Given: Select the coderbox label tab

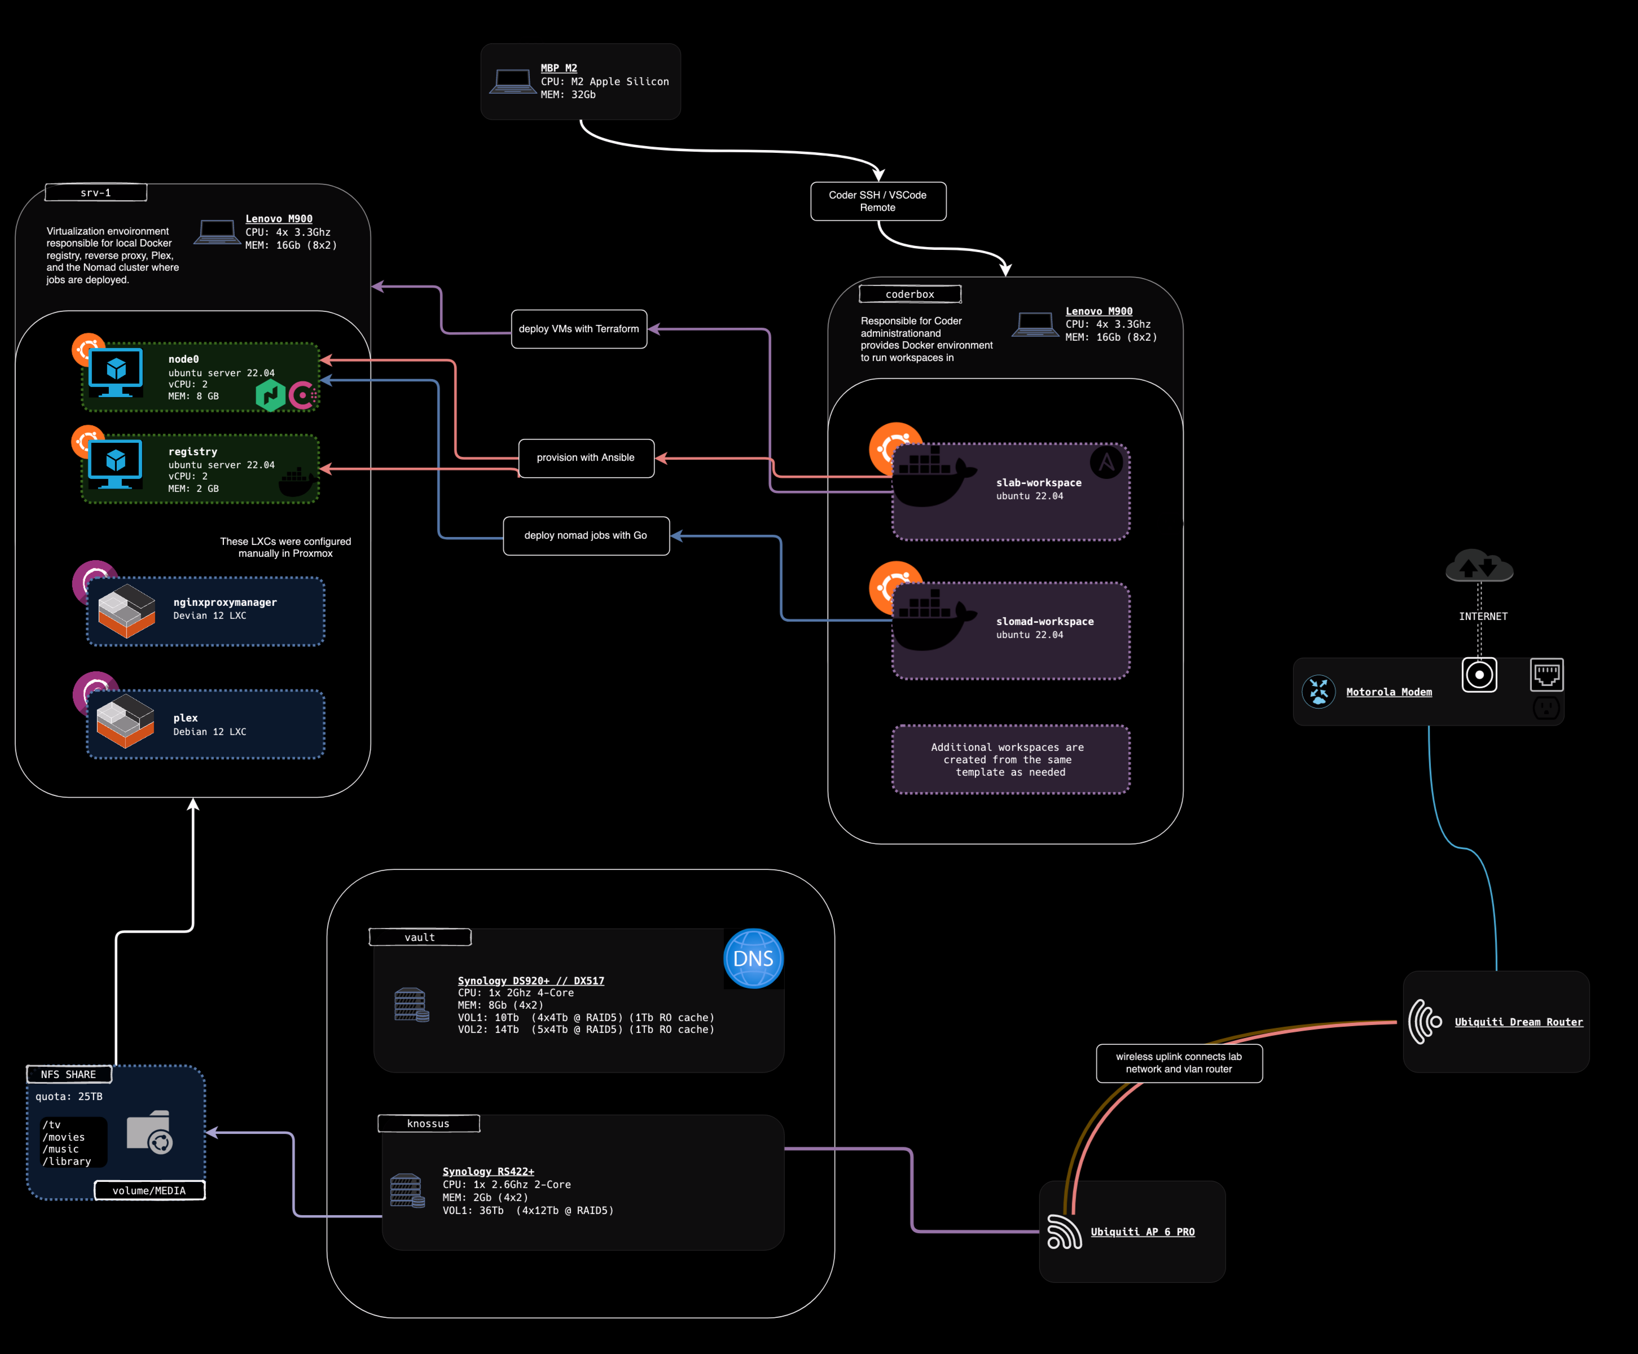Looking at the screenshot, I should pos(910,294).
